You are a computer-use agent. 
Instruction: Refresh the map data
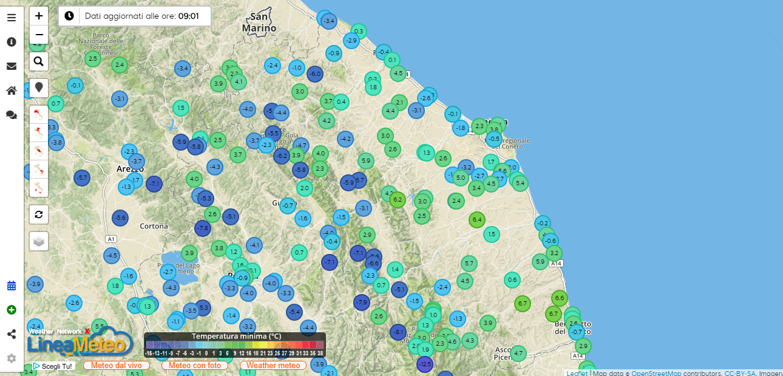pyautogui.click(x=39, y=214)
